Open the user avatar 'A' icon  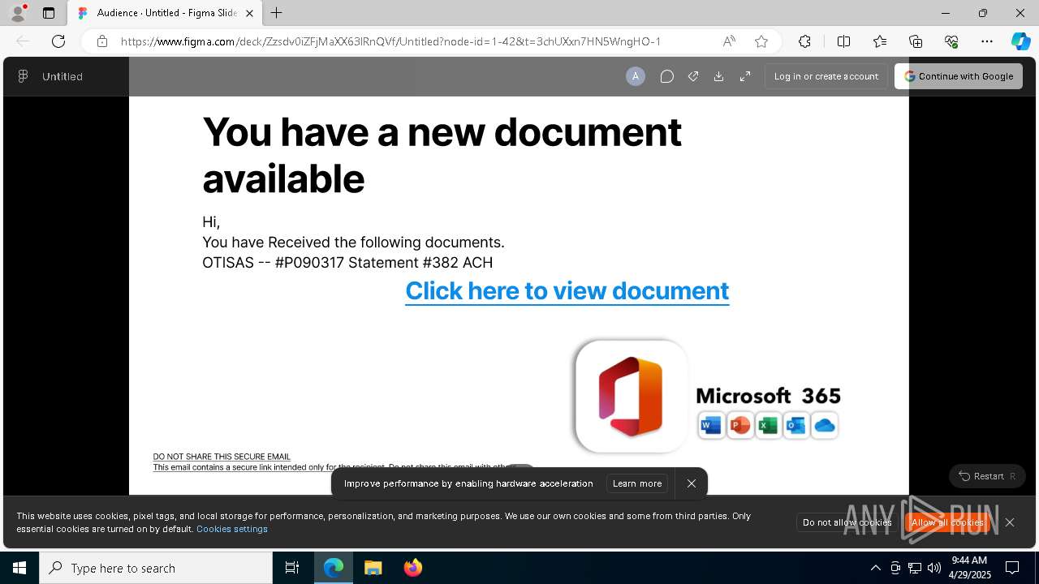pyautogui.click(x=636, y=76)
